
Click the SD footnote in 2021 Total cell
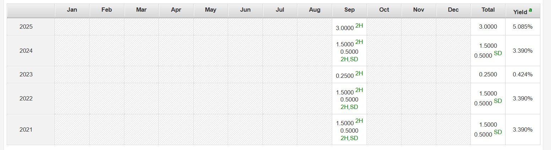click(498, 132)
